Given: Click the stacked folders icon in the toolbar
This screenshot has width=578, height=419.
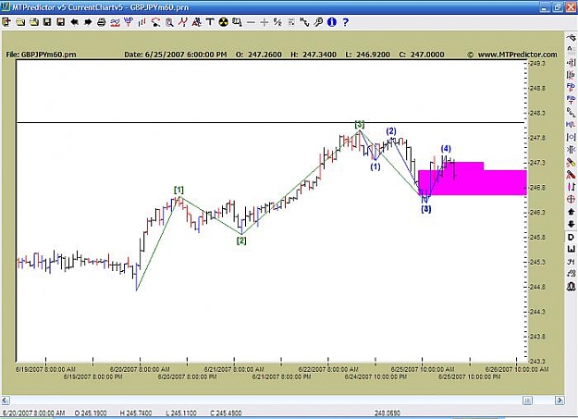Looking at the screenshot, I should click(34, 22).
